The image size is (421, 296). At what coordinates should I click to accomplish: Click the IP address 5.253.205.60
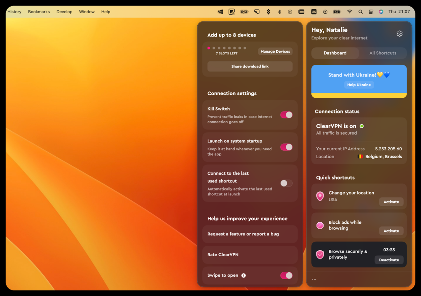click(x=388, y=149)
